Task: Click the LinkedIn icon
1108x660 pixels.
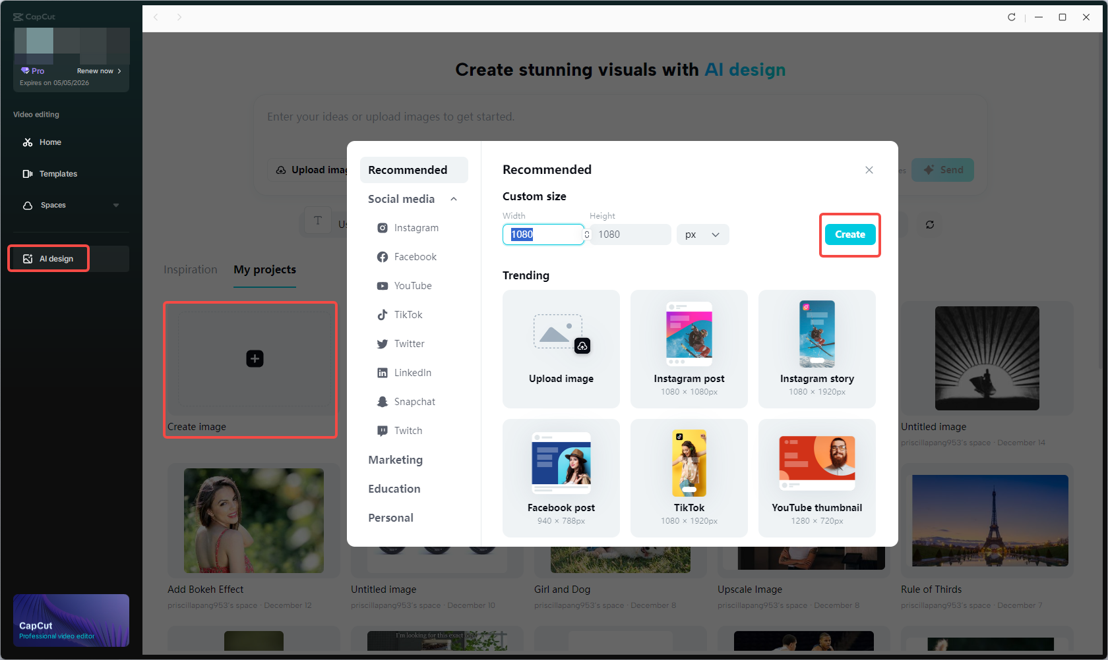Action: (383, 372)
